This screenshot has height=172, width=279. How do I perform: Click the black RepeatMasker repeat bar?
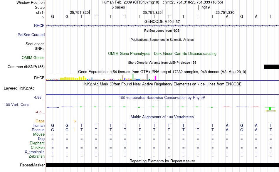point(162,165)
